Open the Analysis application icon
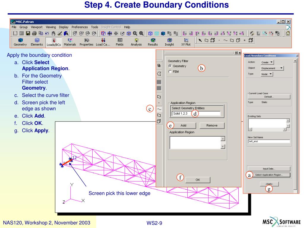Image resolution: width=304 pixels, height=228 pixels. click(136, 42)
